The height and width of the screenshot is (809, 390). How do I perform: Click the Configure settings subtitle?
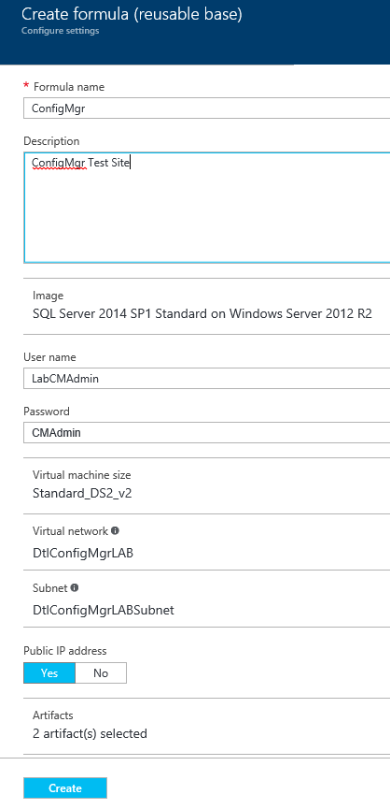coord(61,31)
